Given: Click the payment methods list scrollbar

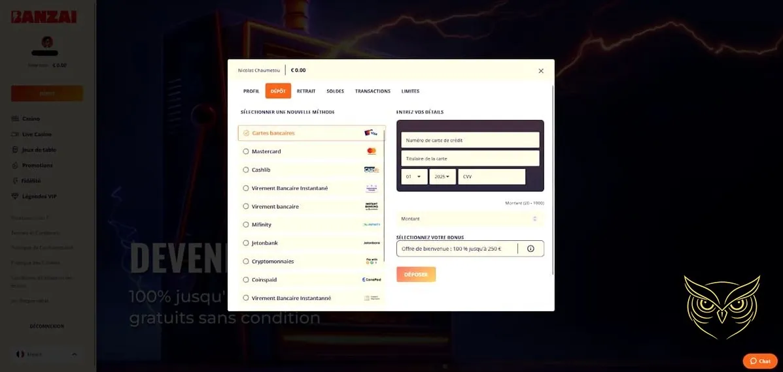Looking at the screenshot, I should coord(385,194).
